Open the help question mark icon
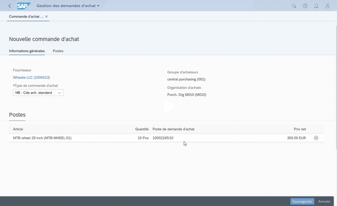Image resolution: width=337 pixels, height=206 pixels. 305,6
